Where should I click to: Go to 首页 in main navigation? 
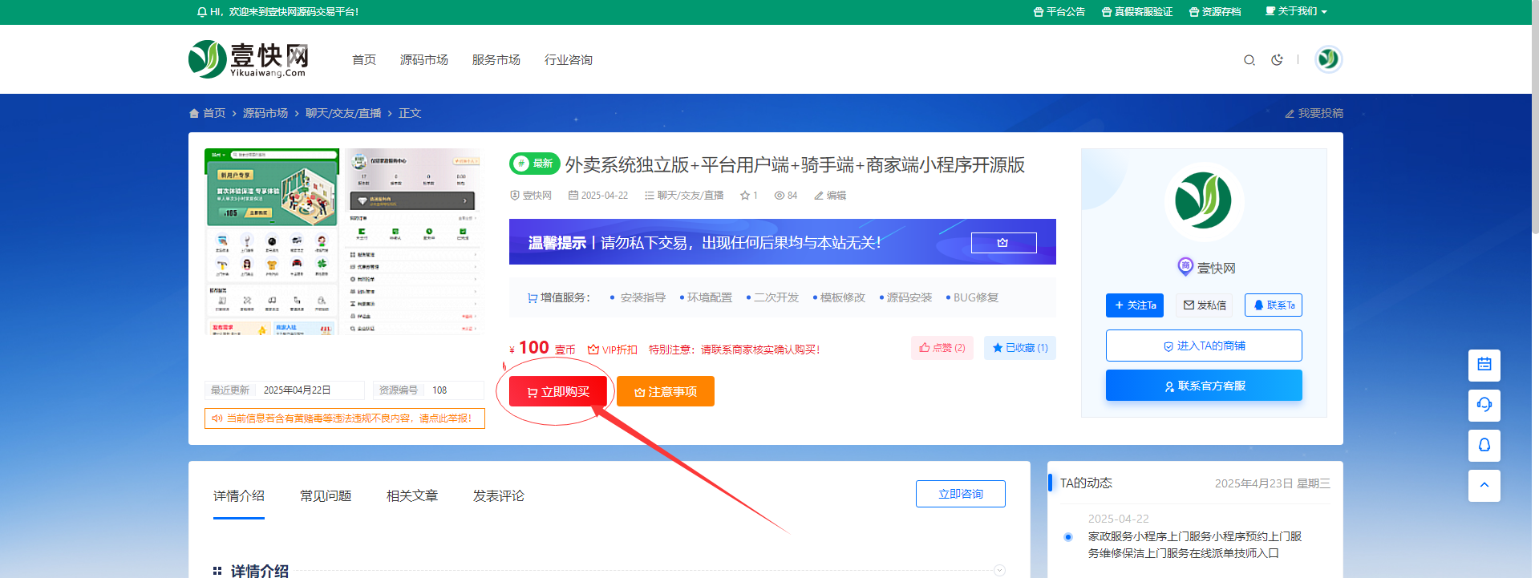coord(364,60)
